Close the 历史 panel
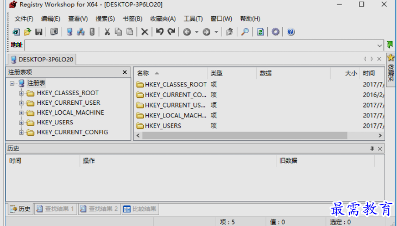 [x=380, y=149]
